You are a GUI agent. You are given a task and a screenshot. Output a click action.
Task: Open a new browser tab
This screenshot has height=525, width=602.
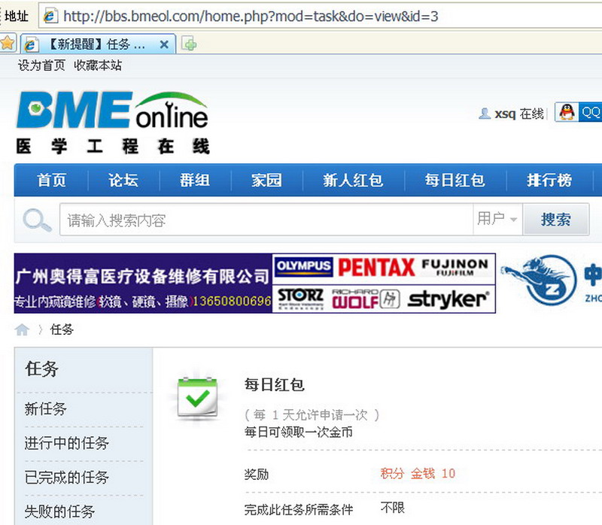(190, 44)
